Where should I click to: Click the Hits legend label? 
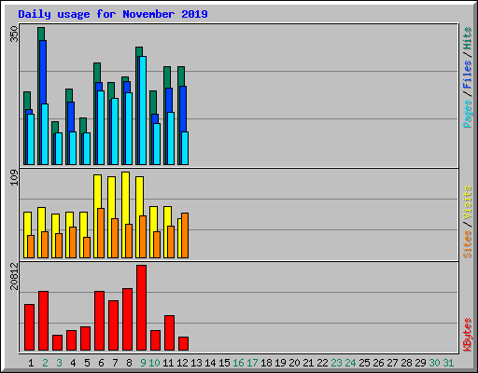(x=468, y=38)
